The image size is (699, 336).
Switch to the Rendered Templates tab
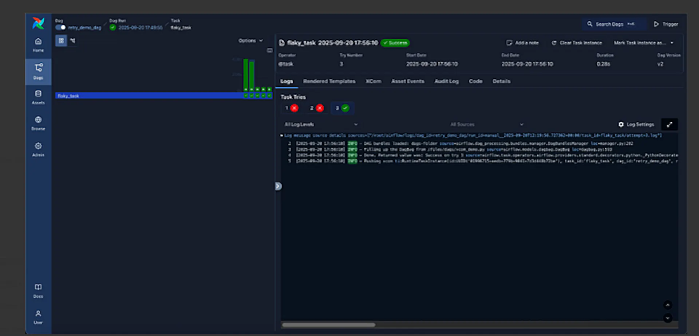(x=329, y=81)
